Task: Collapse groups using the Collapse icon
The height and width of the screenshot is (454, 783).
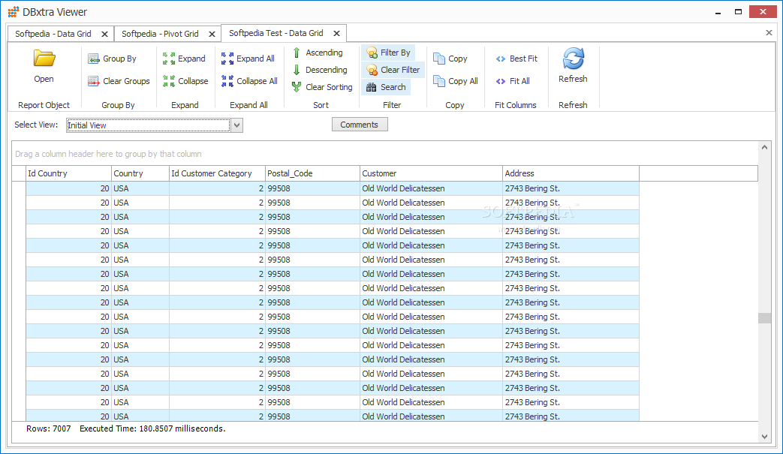Action: [x=169, y=81]
